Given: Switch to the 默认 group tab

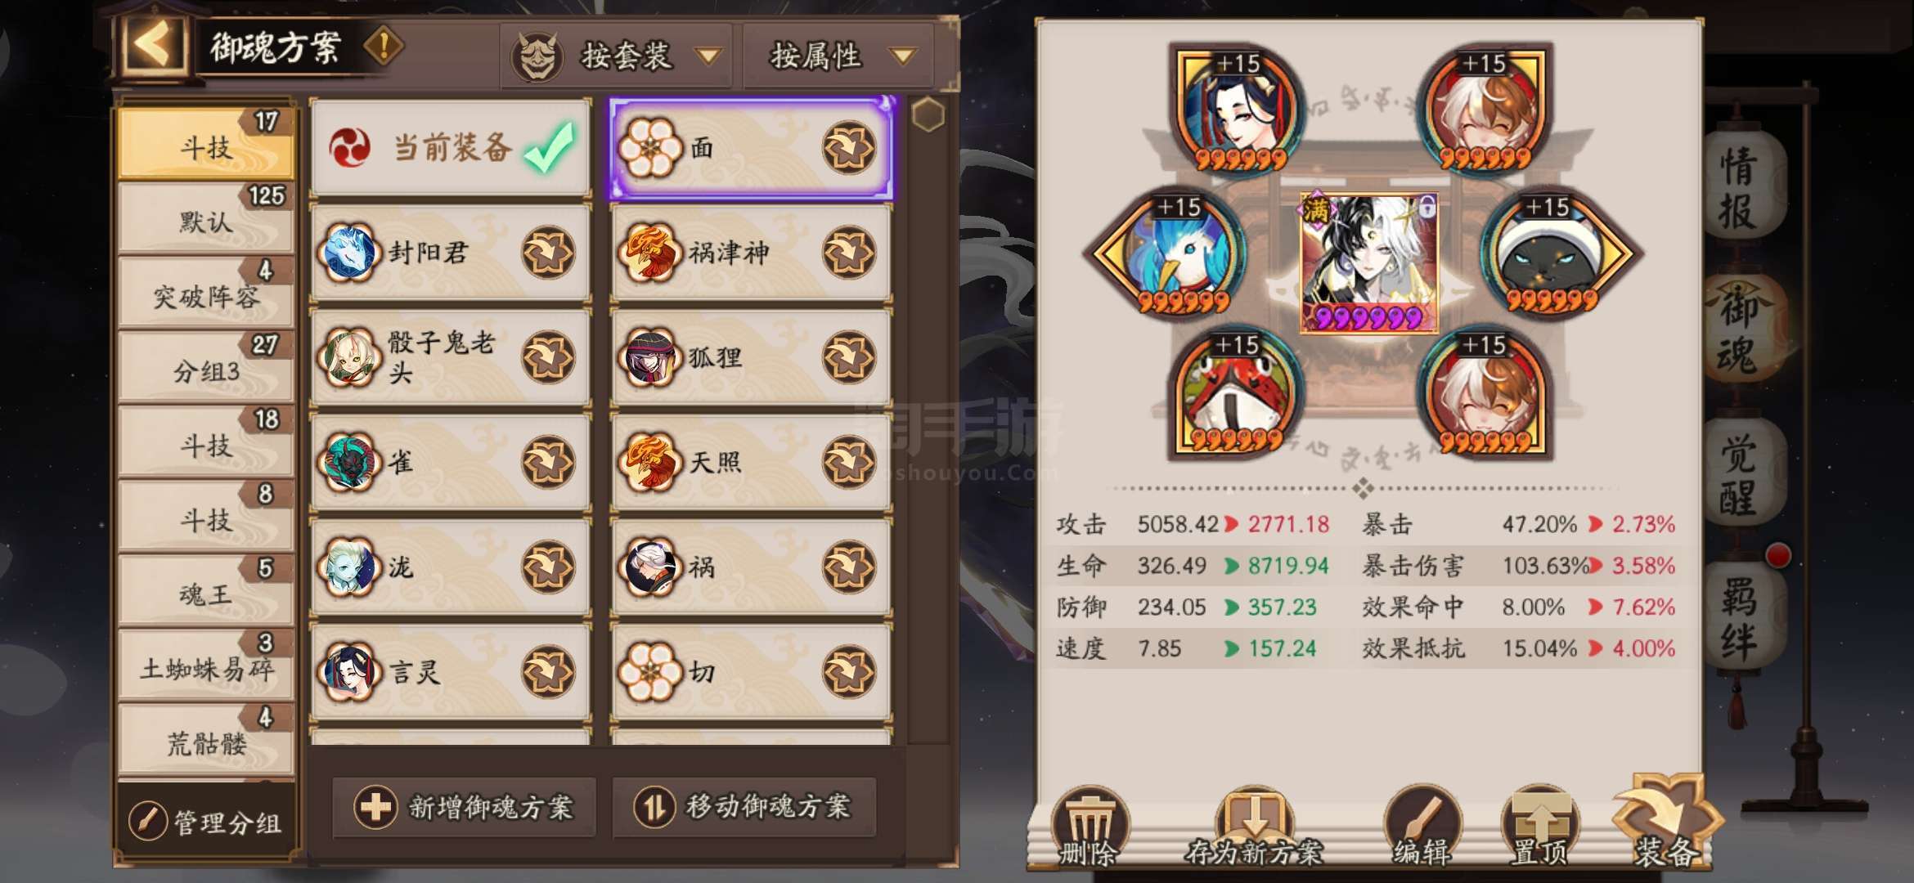Looking at the screenshot, I should [206, 218].
